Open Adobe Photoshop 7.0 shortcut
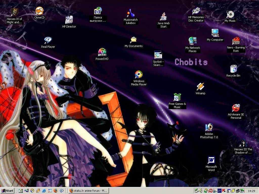The image size is (259, 194). (x=209, y=131)
